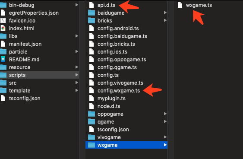Select the favicon.ico image icon

tap(3, 20)
